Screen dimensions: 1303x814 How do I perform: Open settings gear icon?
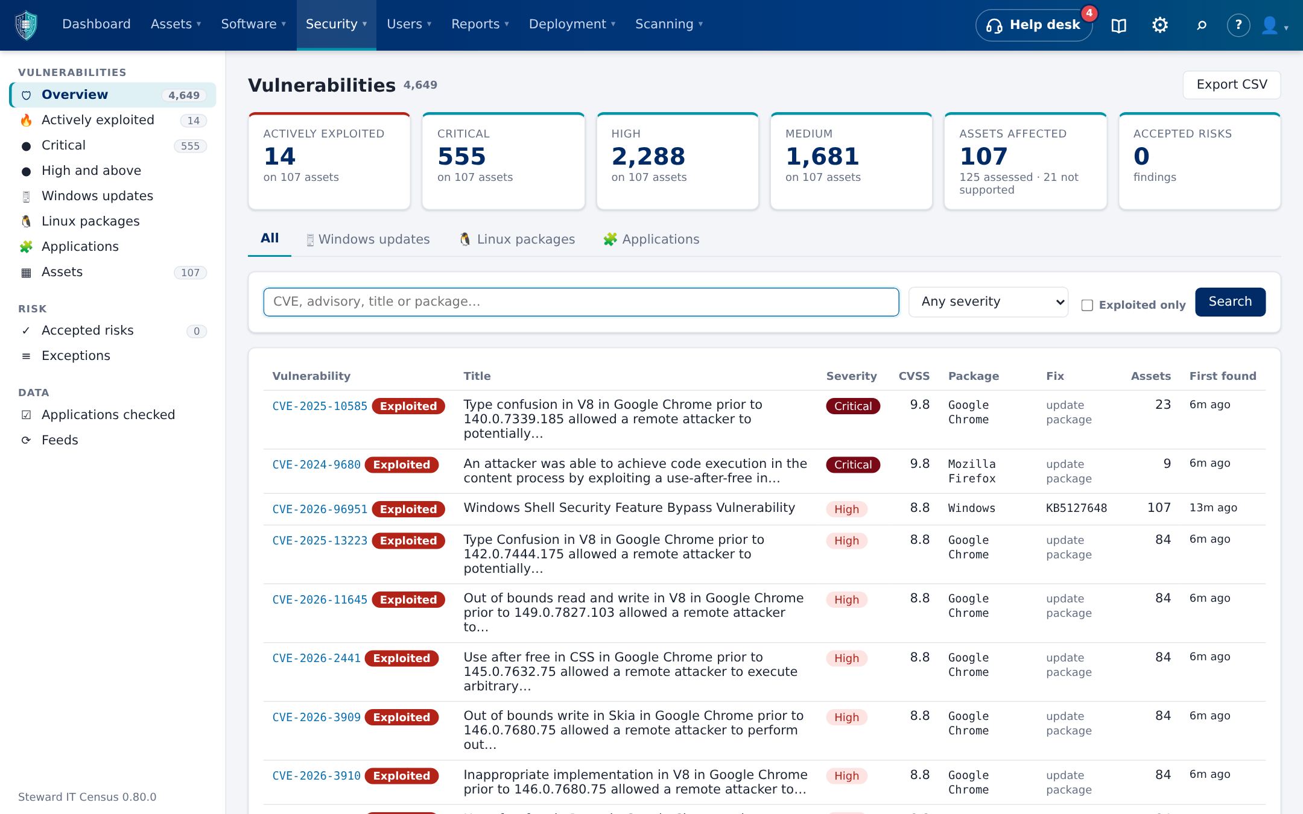pyautogui.click(x=1160, y=25)
